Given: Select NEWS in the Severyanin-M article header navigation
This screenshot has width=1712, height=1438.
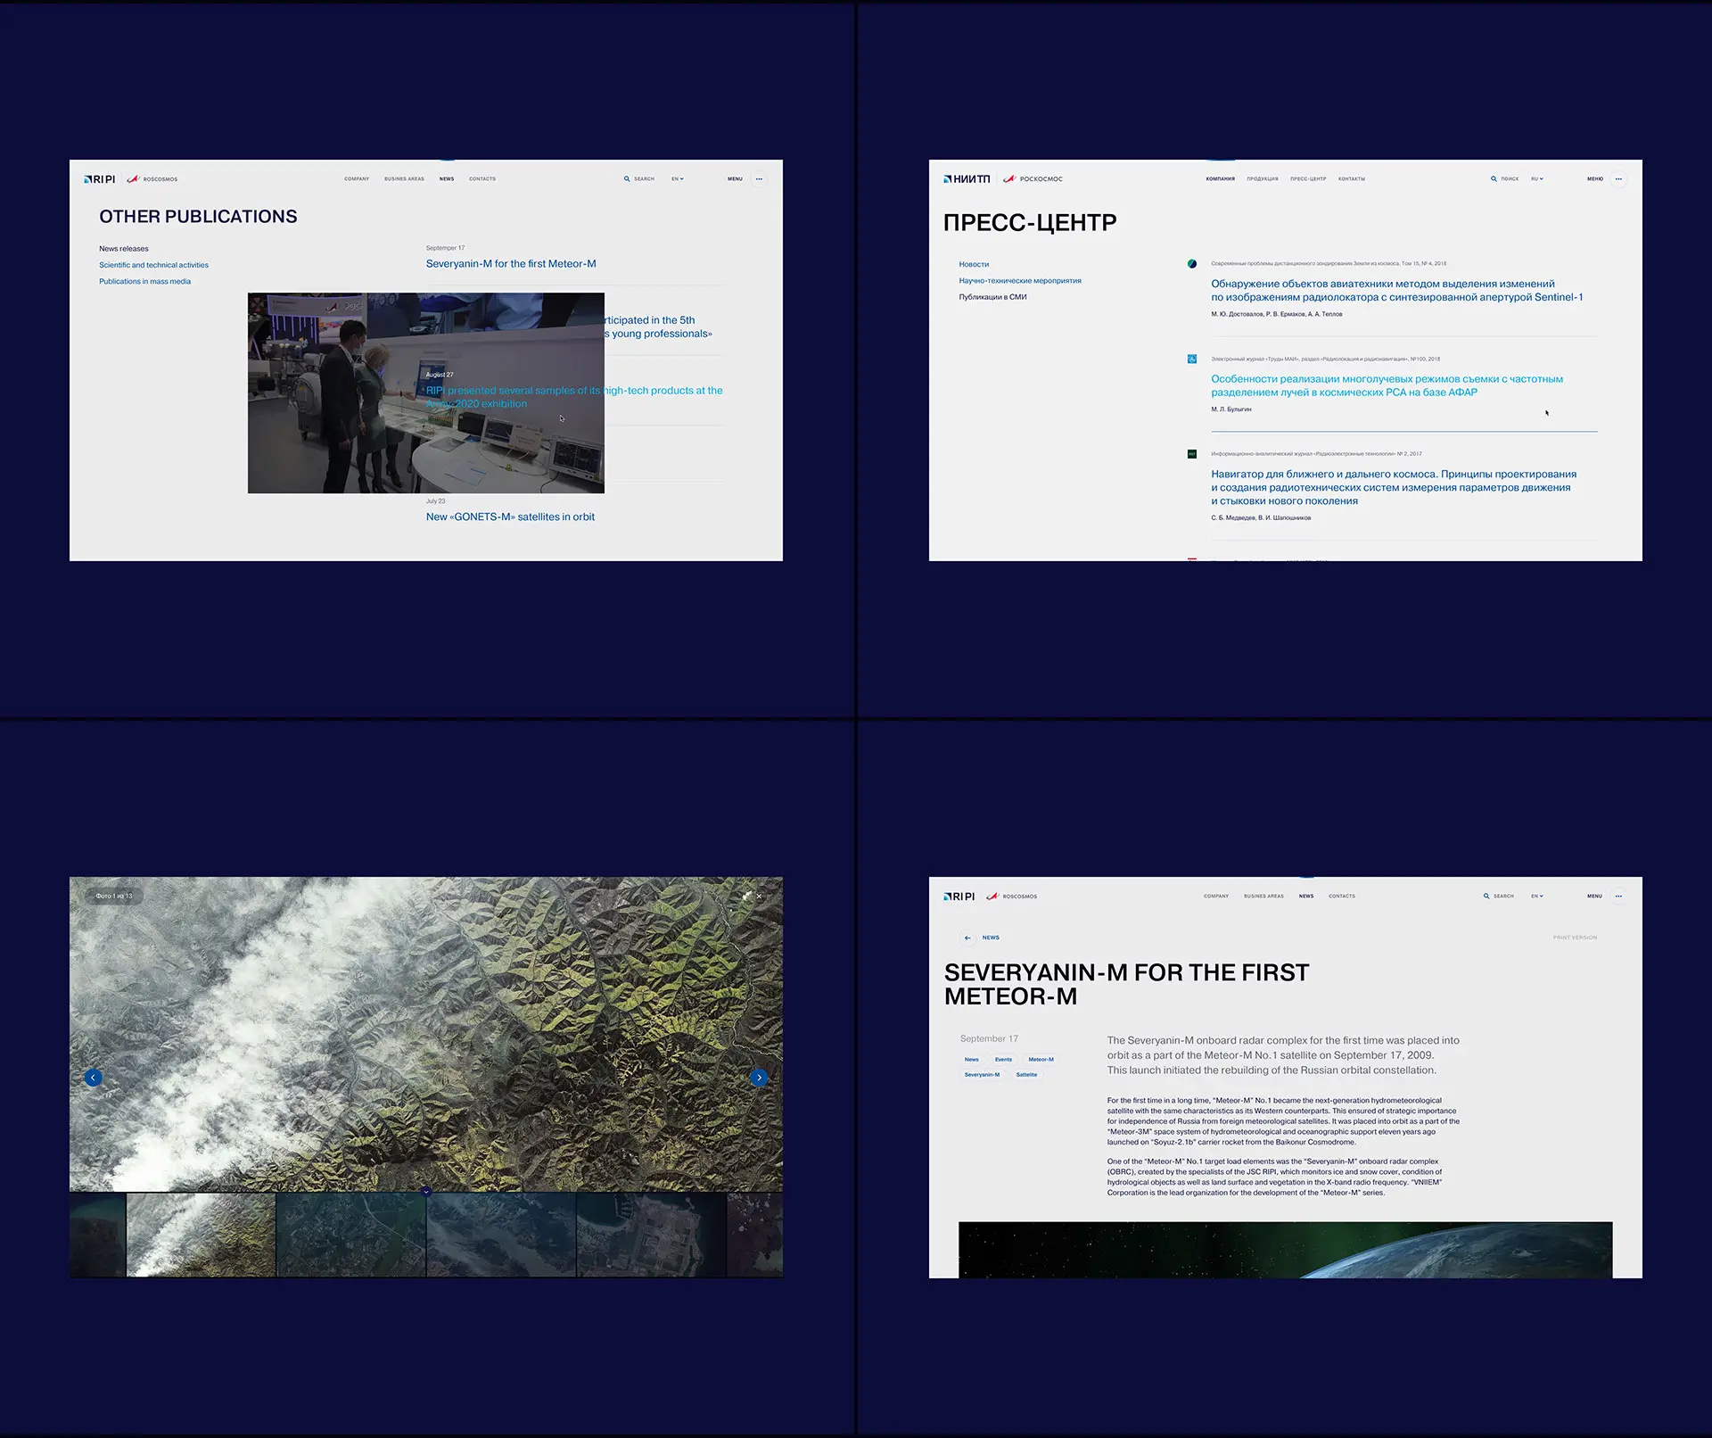Looking at the screenshot, I should pyautogui.click(x=1306, y=897).
